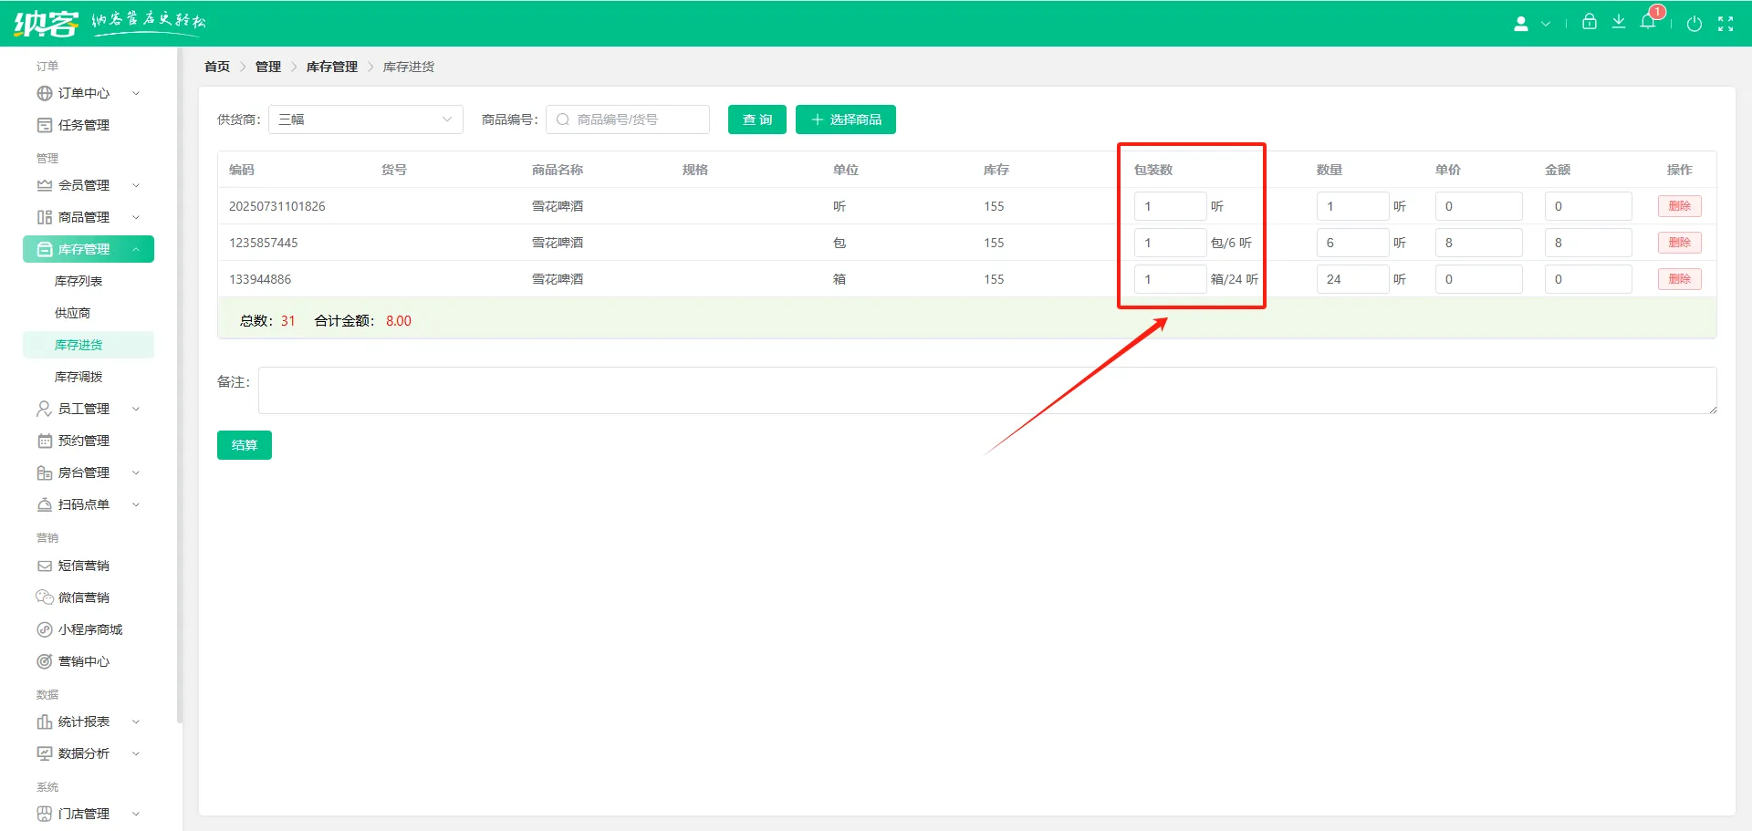Screen dimensions: 1752x831
Task: Click the download icon in header
Action: pyautogui.click(x=1619, y=22)
